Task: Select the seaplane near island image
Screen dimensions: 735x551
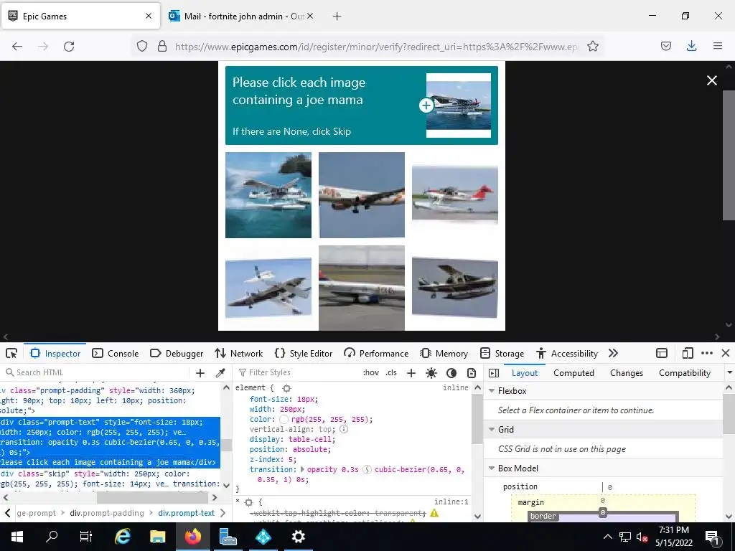Action: click(x=268, y=195)
